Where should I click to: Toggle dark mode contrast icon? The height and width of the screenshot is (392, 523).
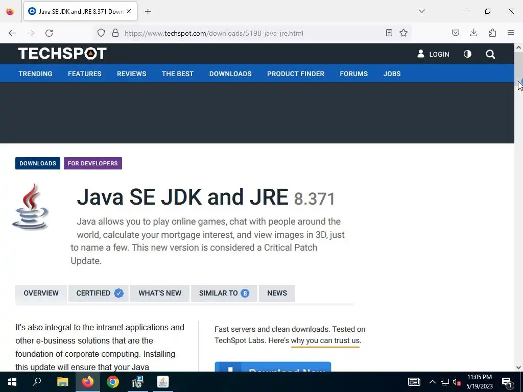click(467, 54)
